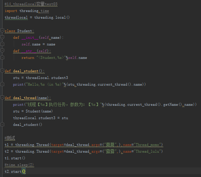
Task: Click "def deal_thread(name):" definition text
Action: pos(28,98)
